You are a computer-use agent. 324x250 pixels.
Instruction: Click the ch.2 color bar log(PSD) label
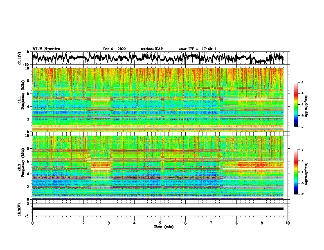click(x=306, y=174)
